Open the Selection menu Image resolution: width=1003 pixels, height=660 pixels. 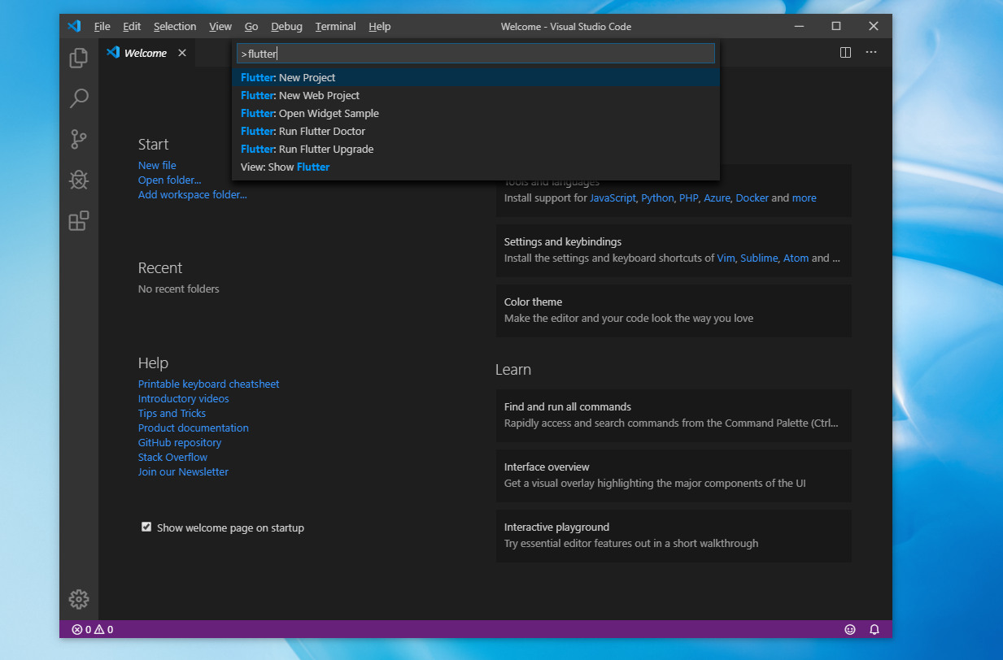coord(175,26)
